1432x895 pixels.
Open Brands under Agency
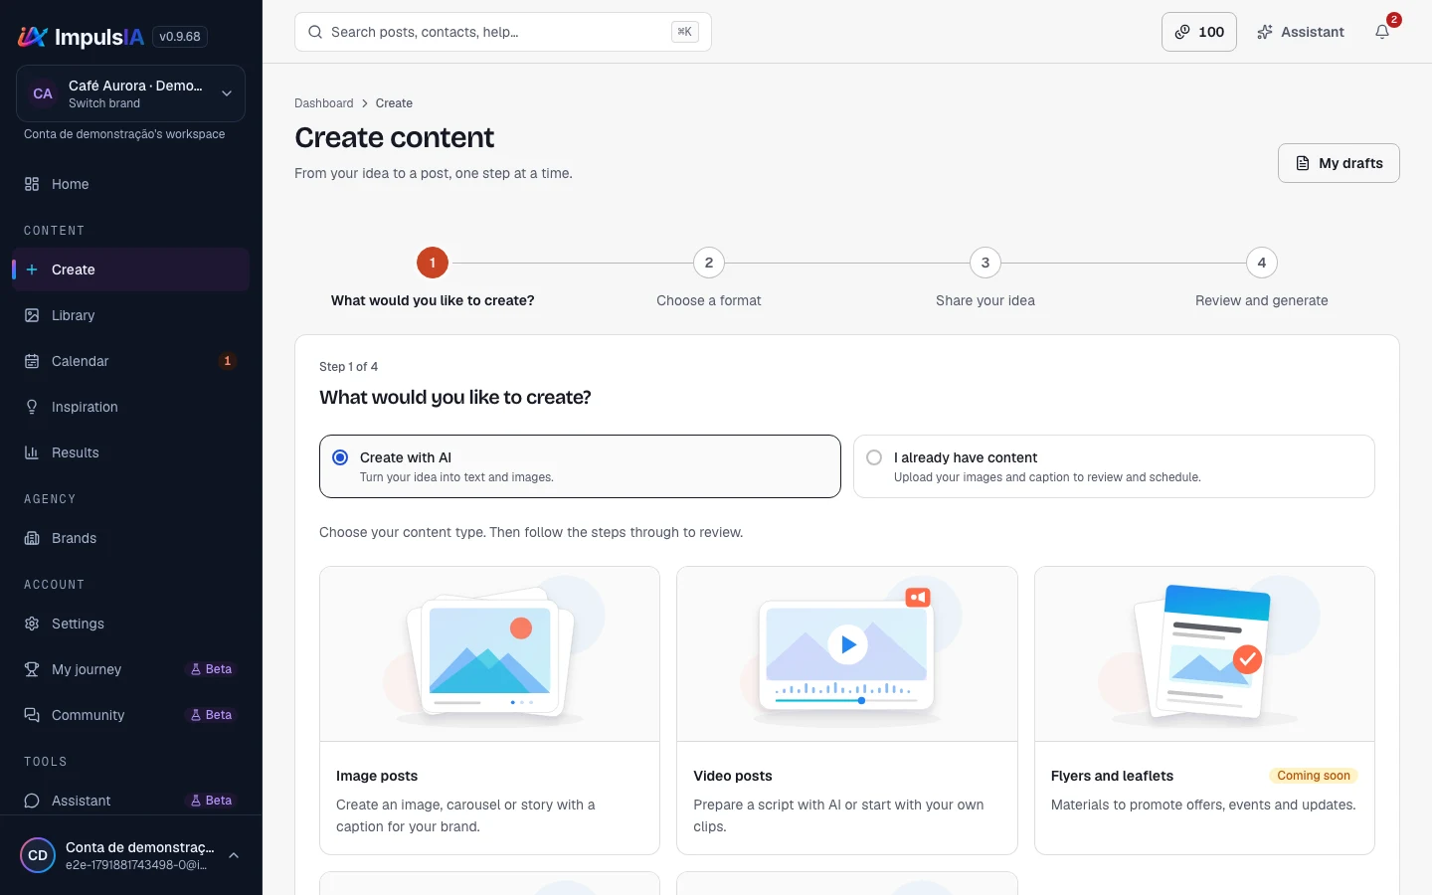[130, 538]
